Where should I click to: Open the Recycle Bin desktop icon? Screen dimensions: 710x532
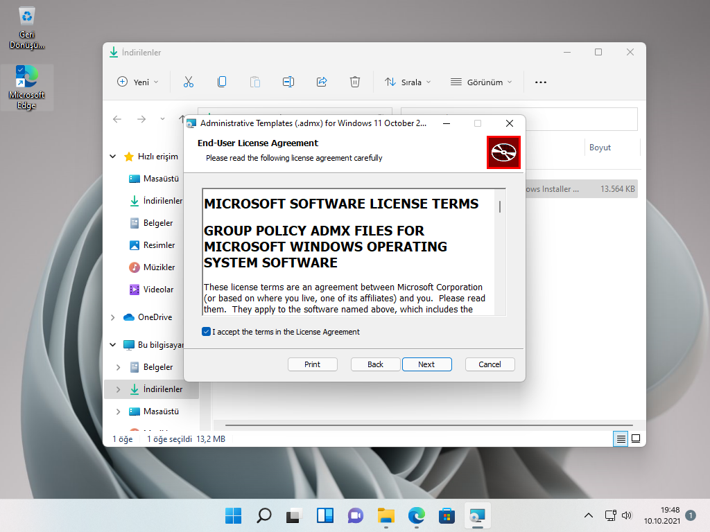27,27
